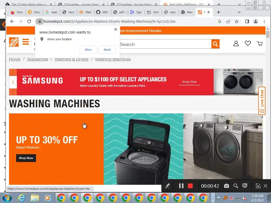Open the Windows Start button

[x=7, y=198]
